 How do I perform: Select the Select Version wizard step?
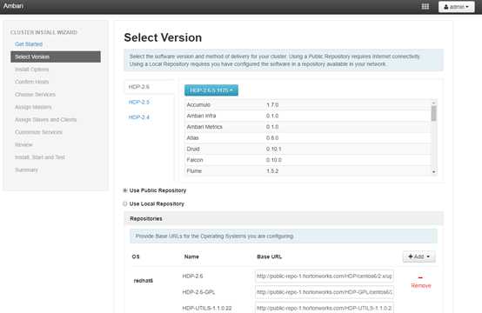[x=56, y=57]
